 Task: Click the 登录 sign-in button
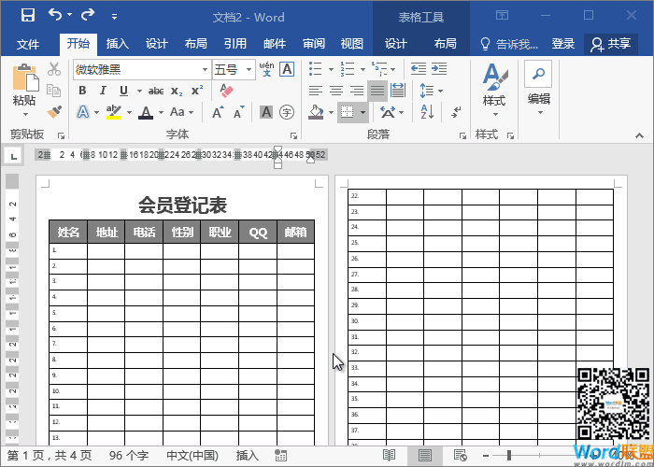(563, 44)
